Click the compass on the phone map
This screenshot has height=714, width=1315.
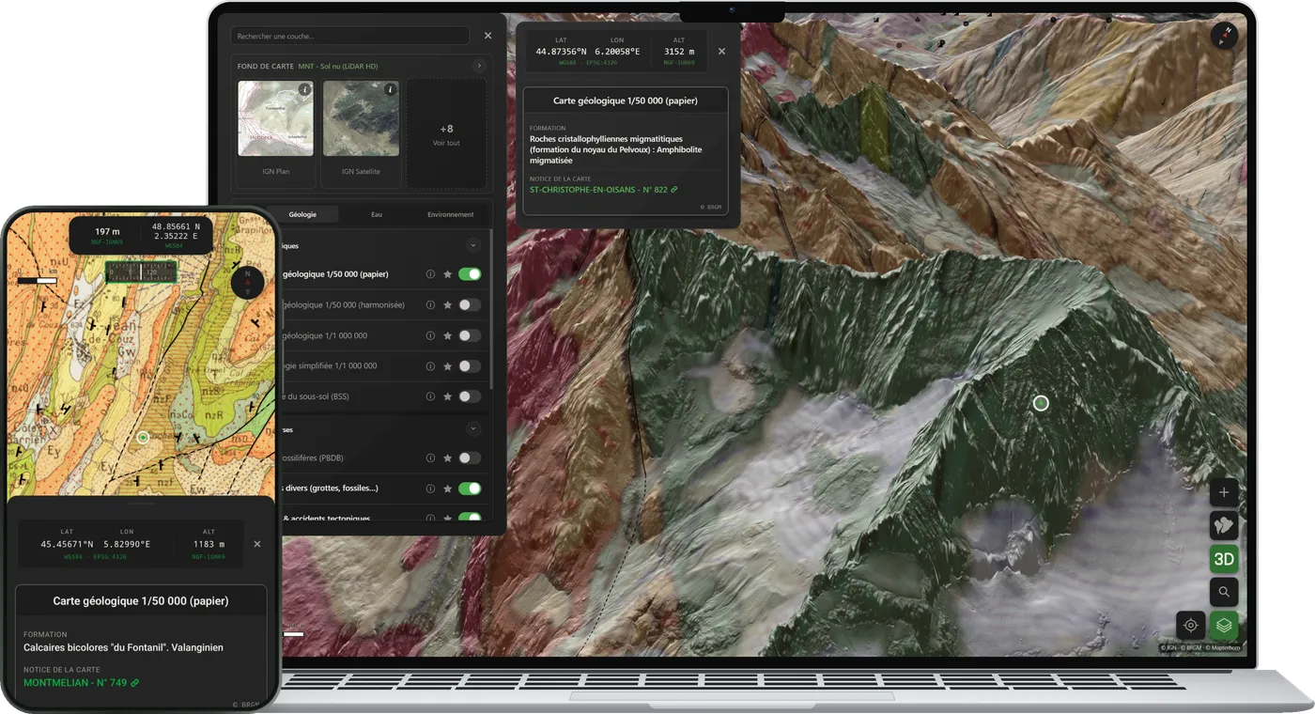pyautogui.click(x=248, y=281)
